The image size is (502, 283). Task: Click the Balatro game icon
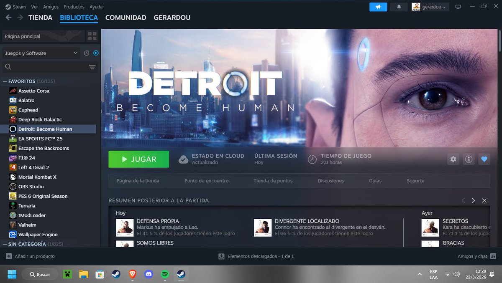coord(13,100)
